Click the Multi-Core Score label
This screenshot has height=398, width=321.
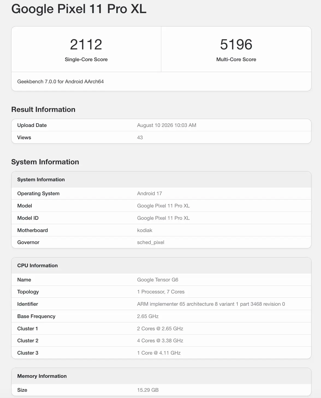click(x=236, y=60)
